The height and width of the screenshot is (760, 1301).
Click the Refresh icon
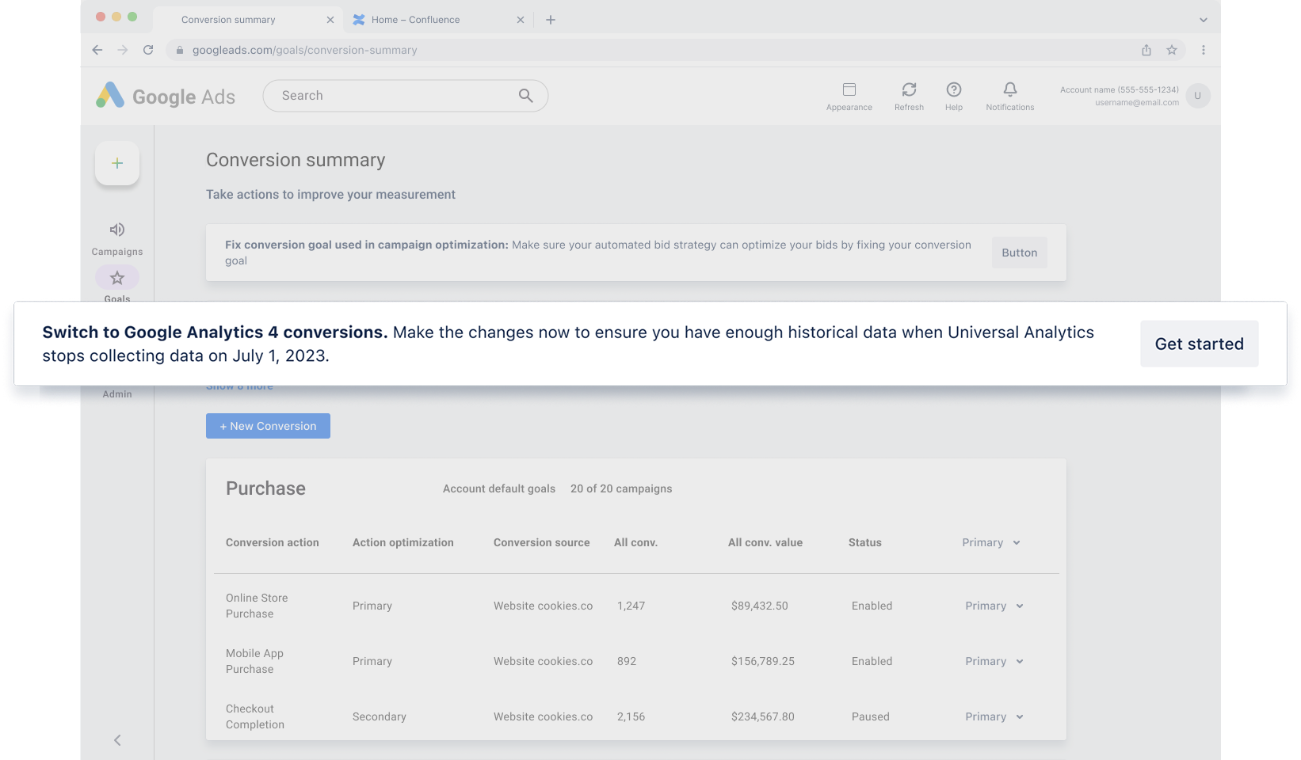pos(909,89)
